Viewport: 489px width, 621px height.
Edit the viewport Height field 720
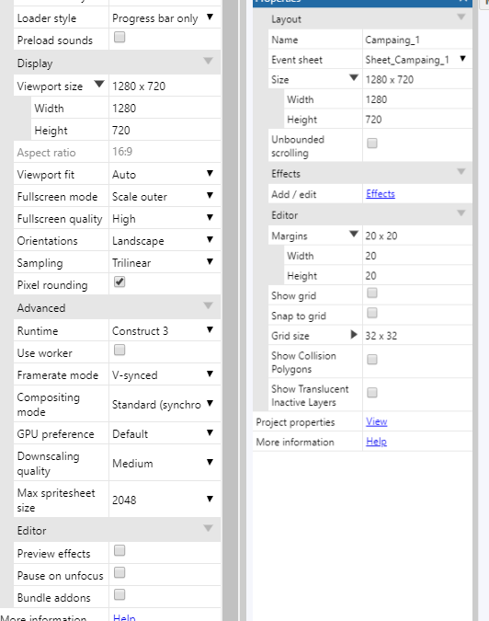tap(165, 131)
